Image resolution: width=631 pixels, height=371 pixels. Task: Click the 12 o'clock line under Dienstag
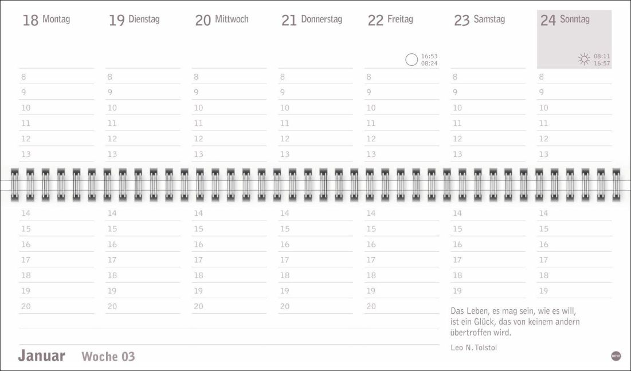(x=142, y=139)
